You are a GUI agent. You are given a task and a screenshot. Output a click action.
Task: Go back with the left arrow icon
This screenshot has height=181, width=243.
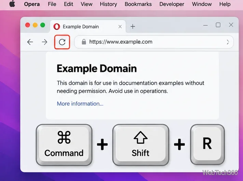pyautogui.click(x=30, y=42)
